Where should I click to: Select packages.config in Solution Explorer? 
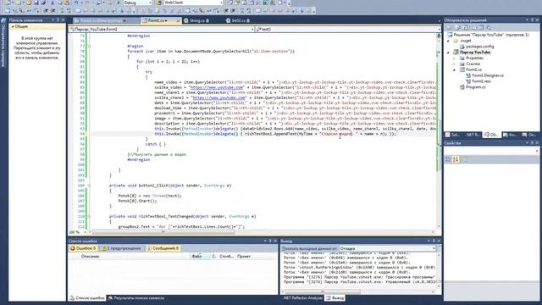477,47
